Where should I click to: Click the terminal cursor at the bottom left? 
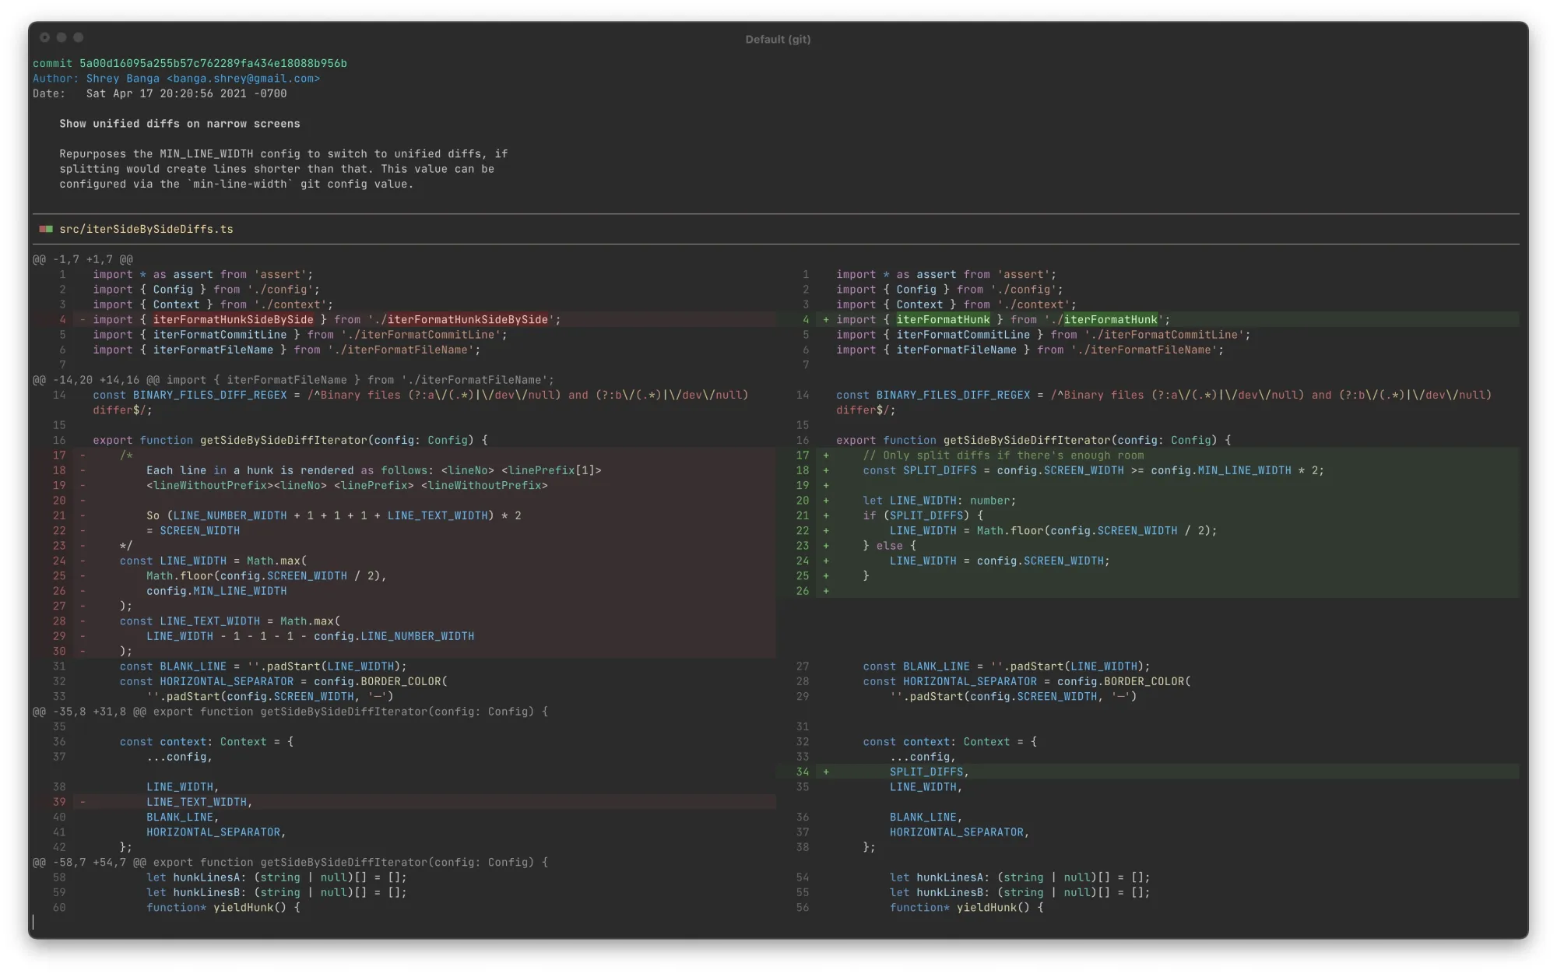tap(33, 923)
